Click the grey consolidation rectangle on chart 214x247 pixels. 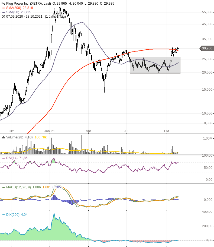(155, 65)
